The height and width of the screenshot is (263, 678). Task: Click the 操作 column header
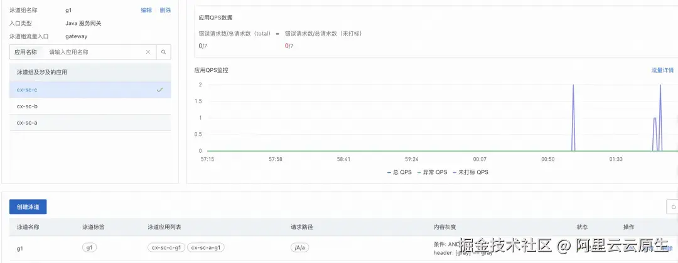click(628, 227)
